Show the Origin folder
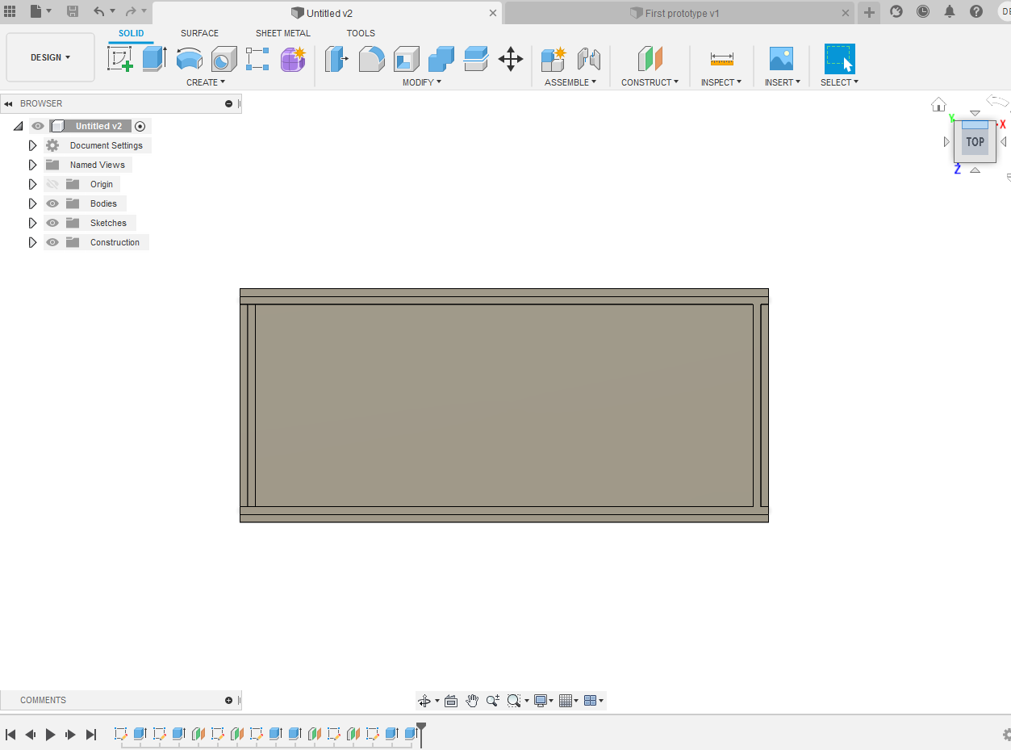This screenshot has width=1011, height=750. 52,184
